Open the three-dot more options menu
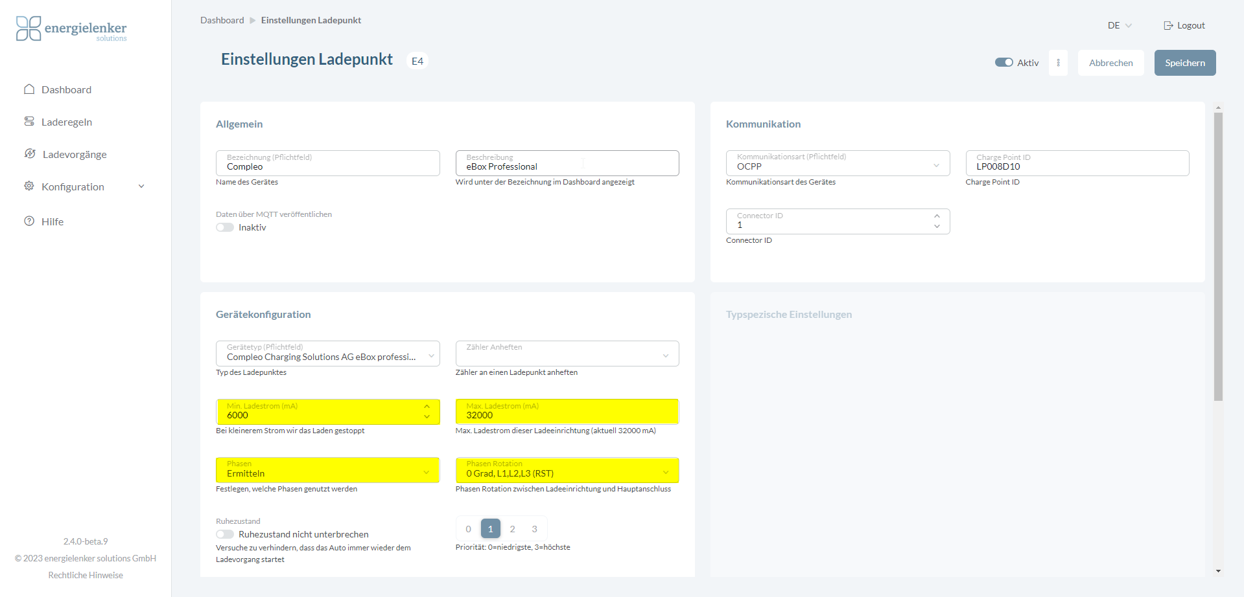The height and width of the screenshot is (597, 1244). pyautogui.click(x=1058, y=63)
